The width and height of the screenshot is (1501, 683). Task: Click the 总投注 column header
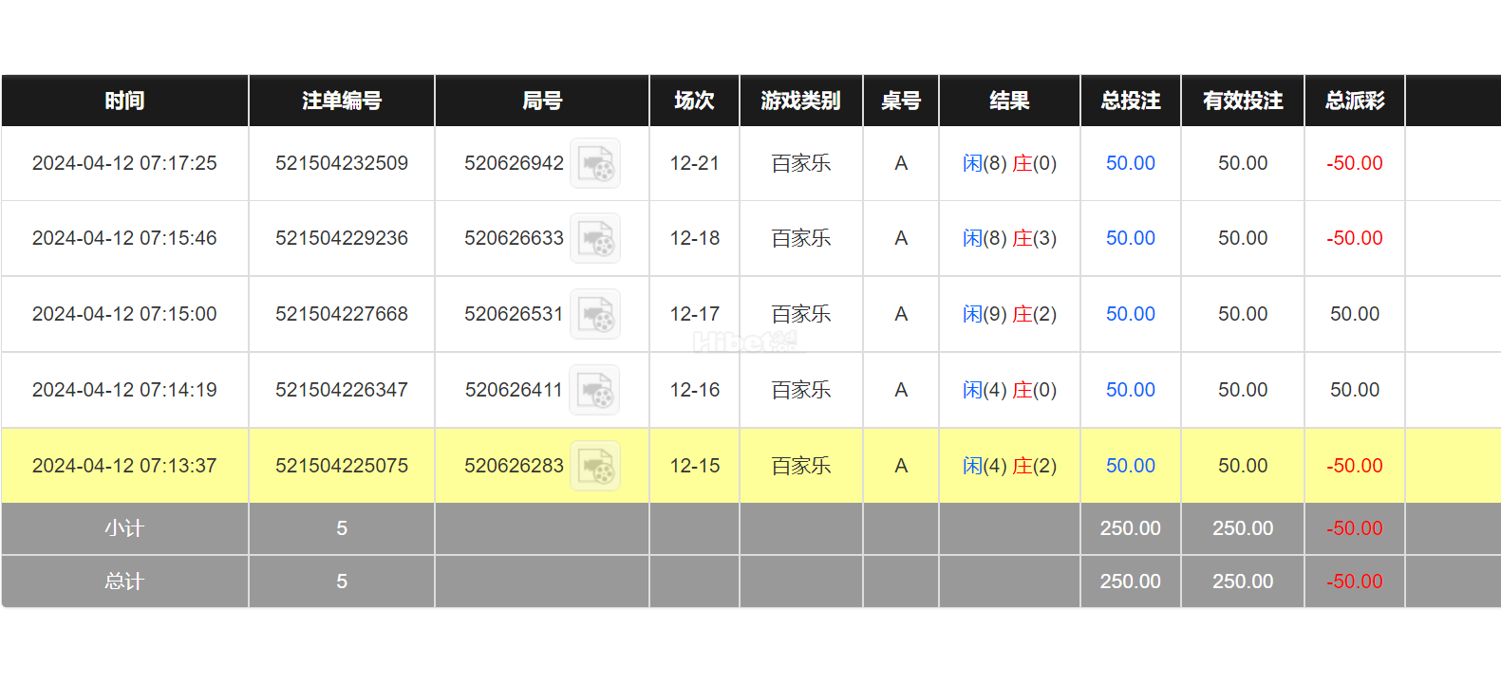click(x=1131, y=101)
